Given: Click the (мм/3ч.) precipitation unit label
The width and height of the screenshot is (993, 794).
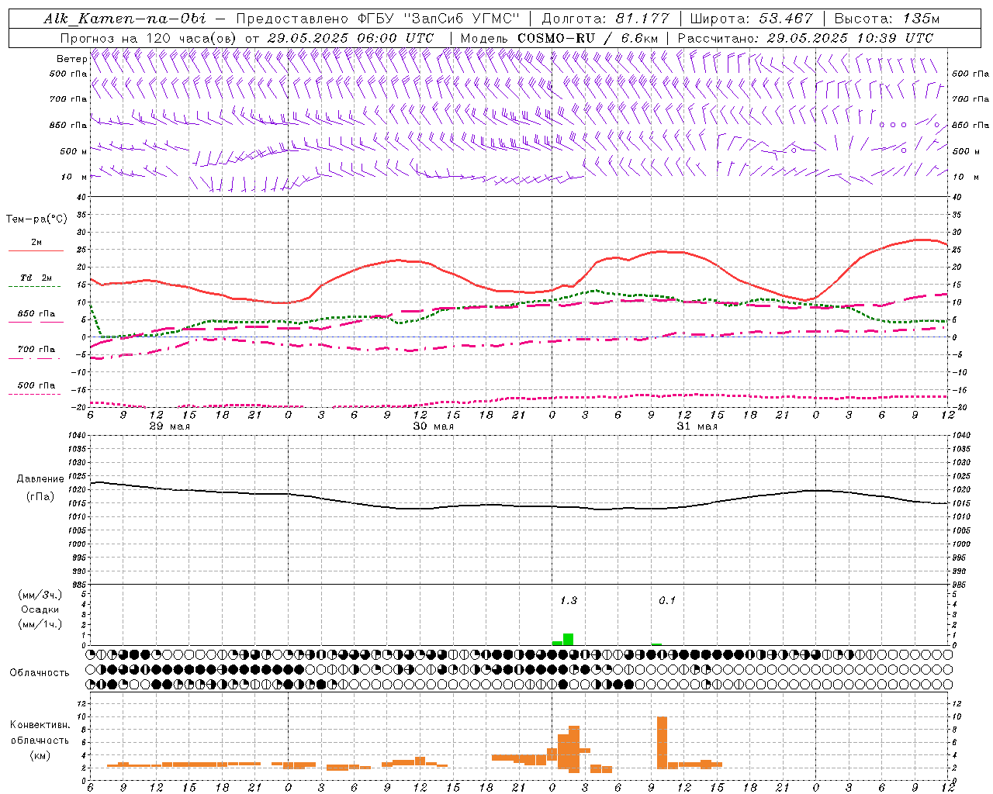Looking at the screenshot, I should (40, 595).
